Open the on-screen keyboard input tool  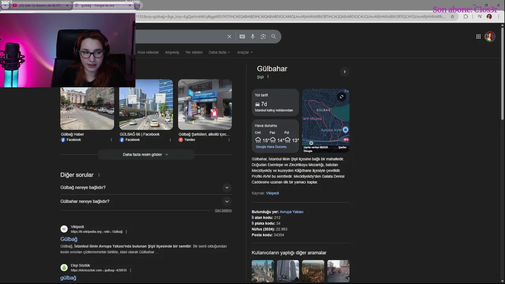click(x=242, y=36)
